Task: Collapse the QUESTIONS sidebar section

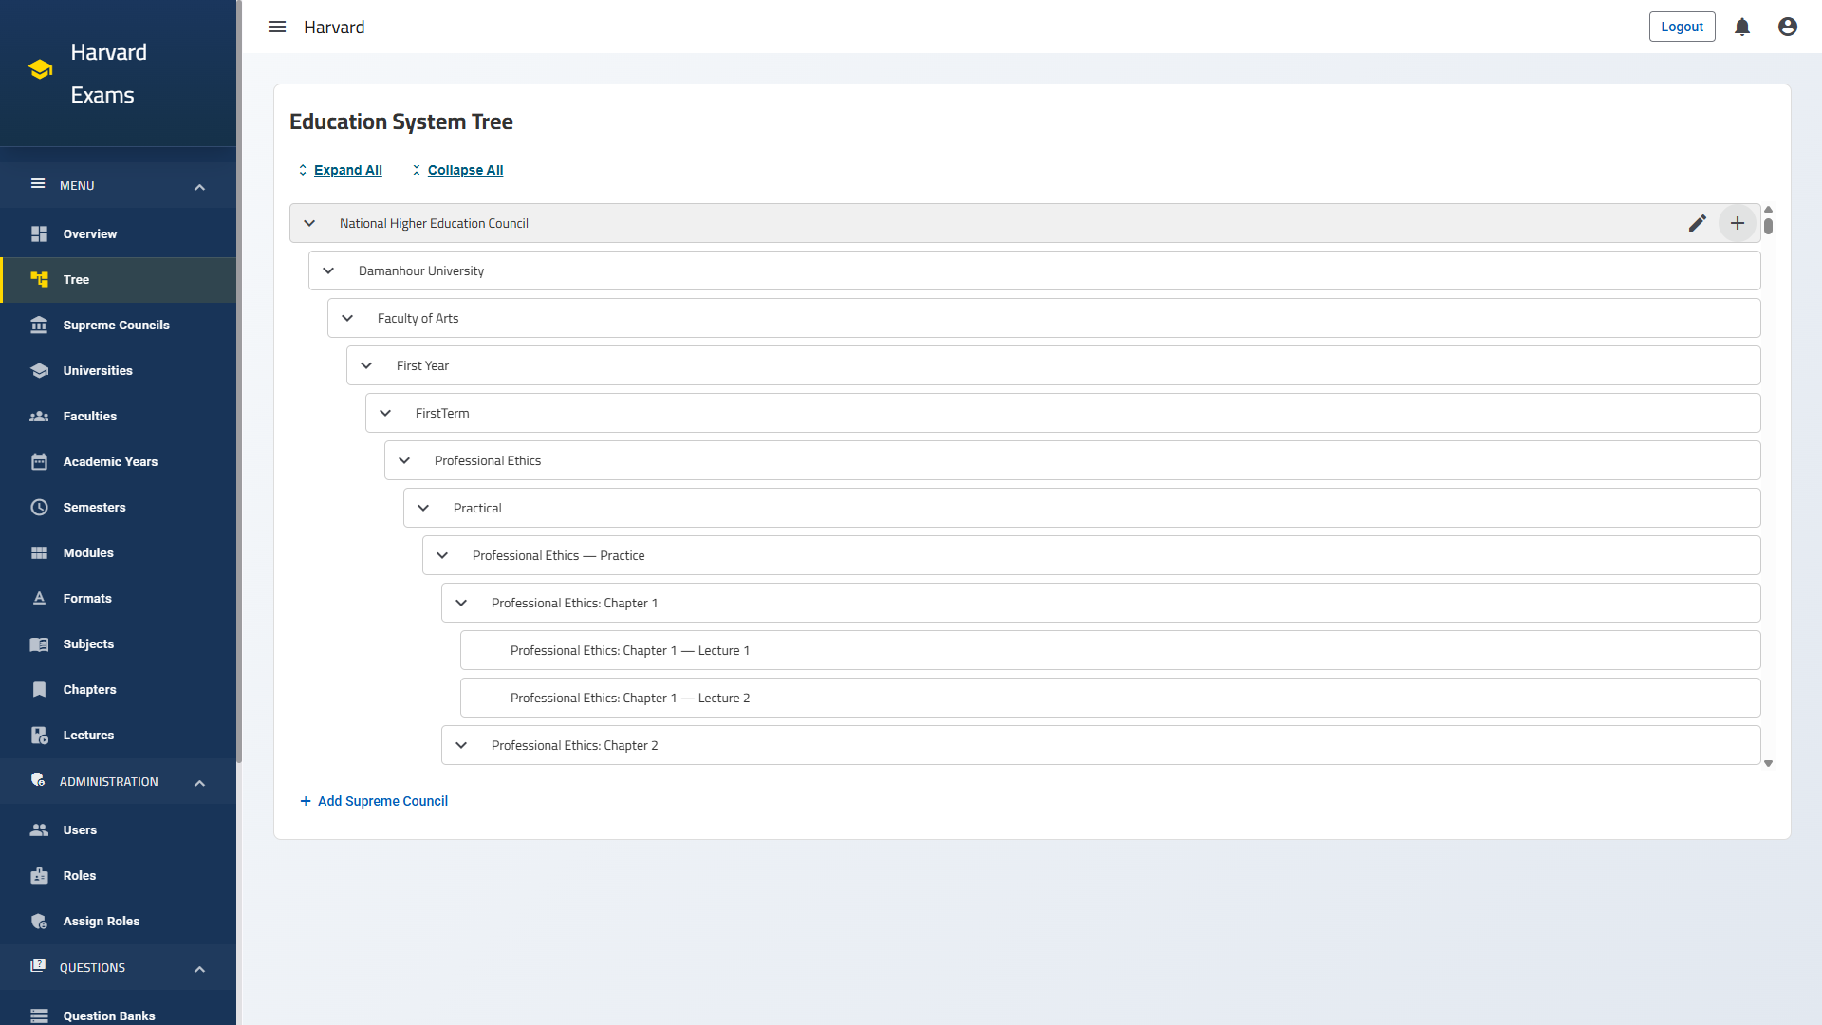Action: click(x=199, y=969)
